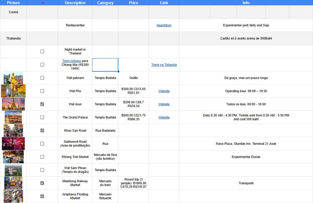Screen dimensions: 313x203
Task: Visit The Grand Palace Website link
Action: [x=164, y=117]
